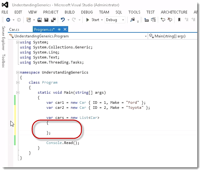Open the Redo history dropdown arrow
Viewport: 202px width, 172px height.
[x=80, y=20]
